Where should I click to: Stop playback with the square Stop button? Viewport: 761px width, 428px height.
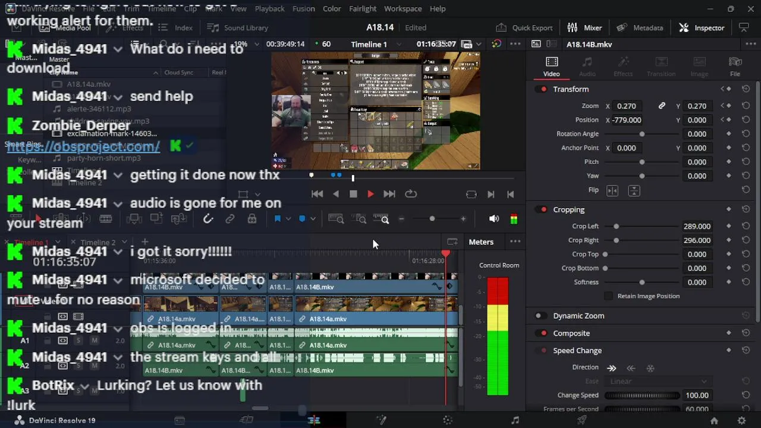click(x=353, y=194)
